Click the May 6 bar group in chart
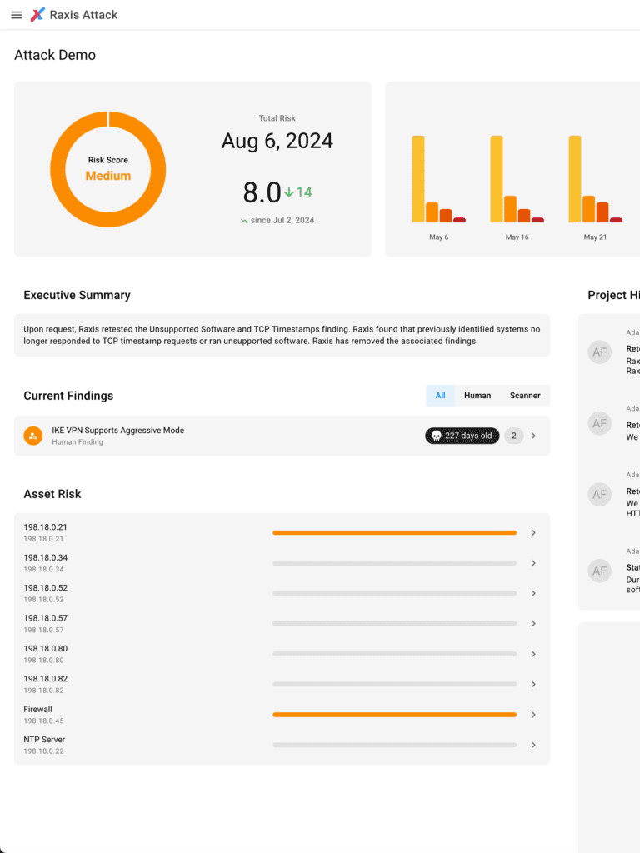 coord(438,179)
